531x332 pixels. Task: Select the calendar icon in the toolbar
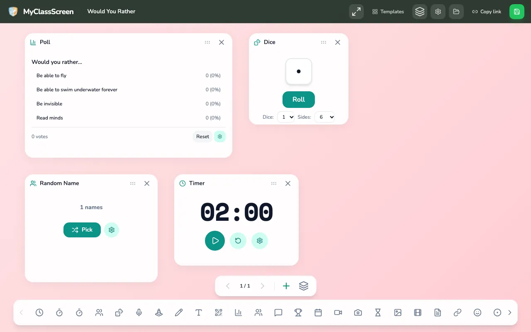click(318, 312)
